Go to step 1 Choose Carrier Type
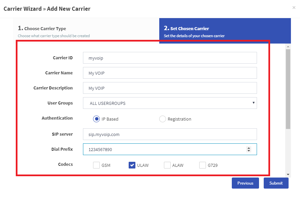 (x=86, y=31)
